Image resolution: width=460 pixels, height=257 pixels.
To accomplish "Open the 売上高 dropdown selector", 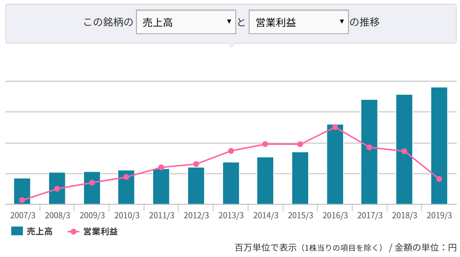I will pyautogui.click(x=186, y=22).
